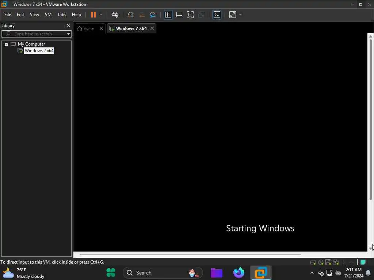The height and width of the screenshot is (280, 374).
Task: Click inside the VM screen showing Starting Windows
Action: point(220,143)
